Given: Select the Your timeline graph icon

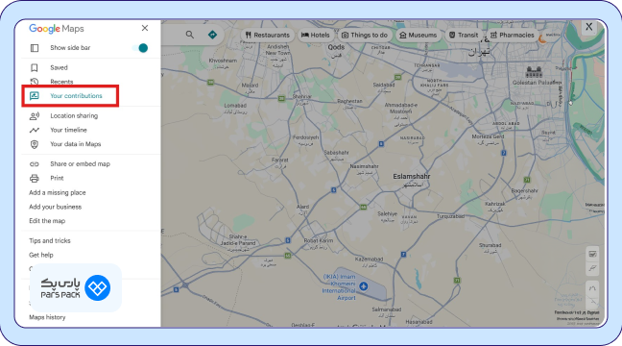Looking at the screenshot, I should coord(35,130).
